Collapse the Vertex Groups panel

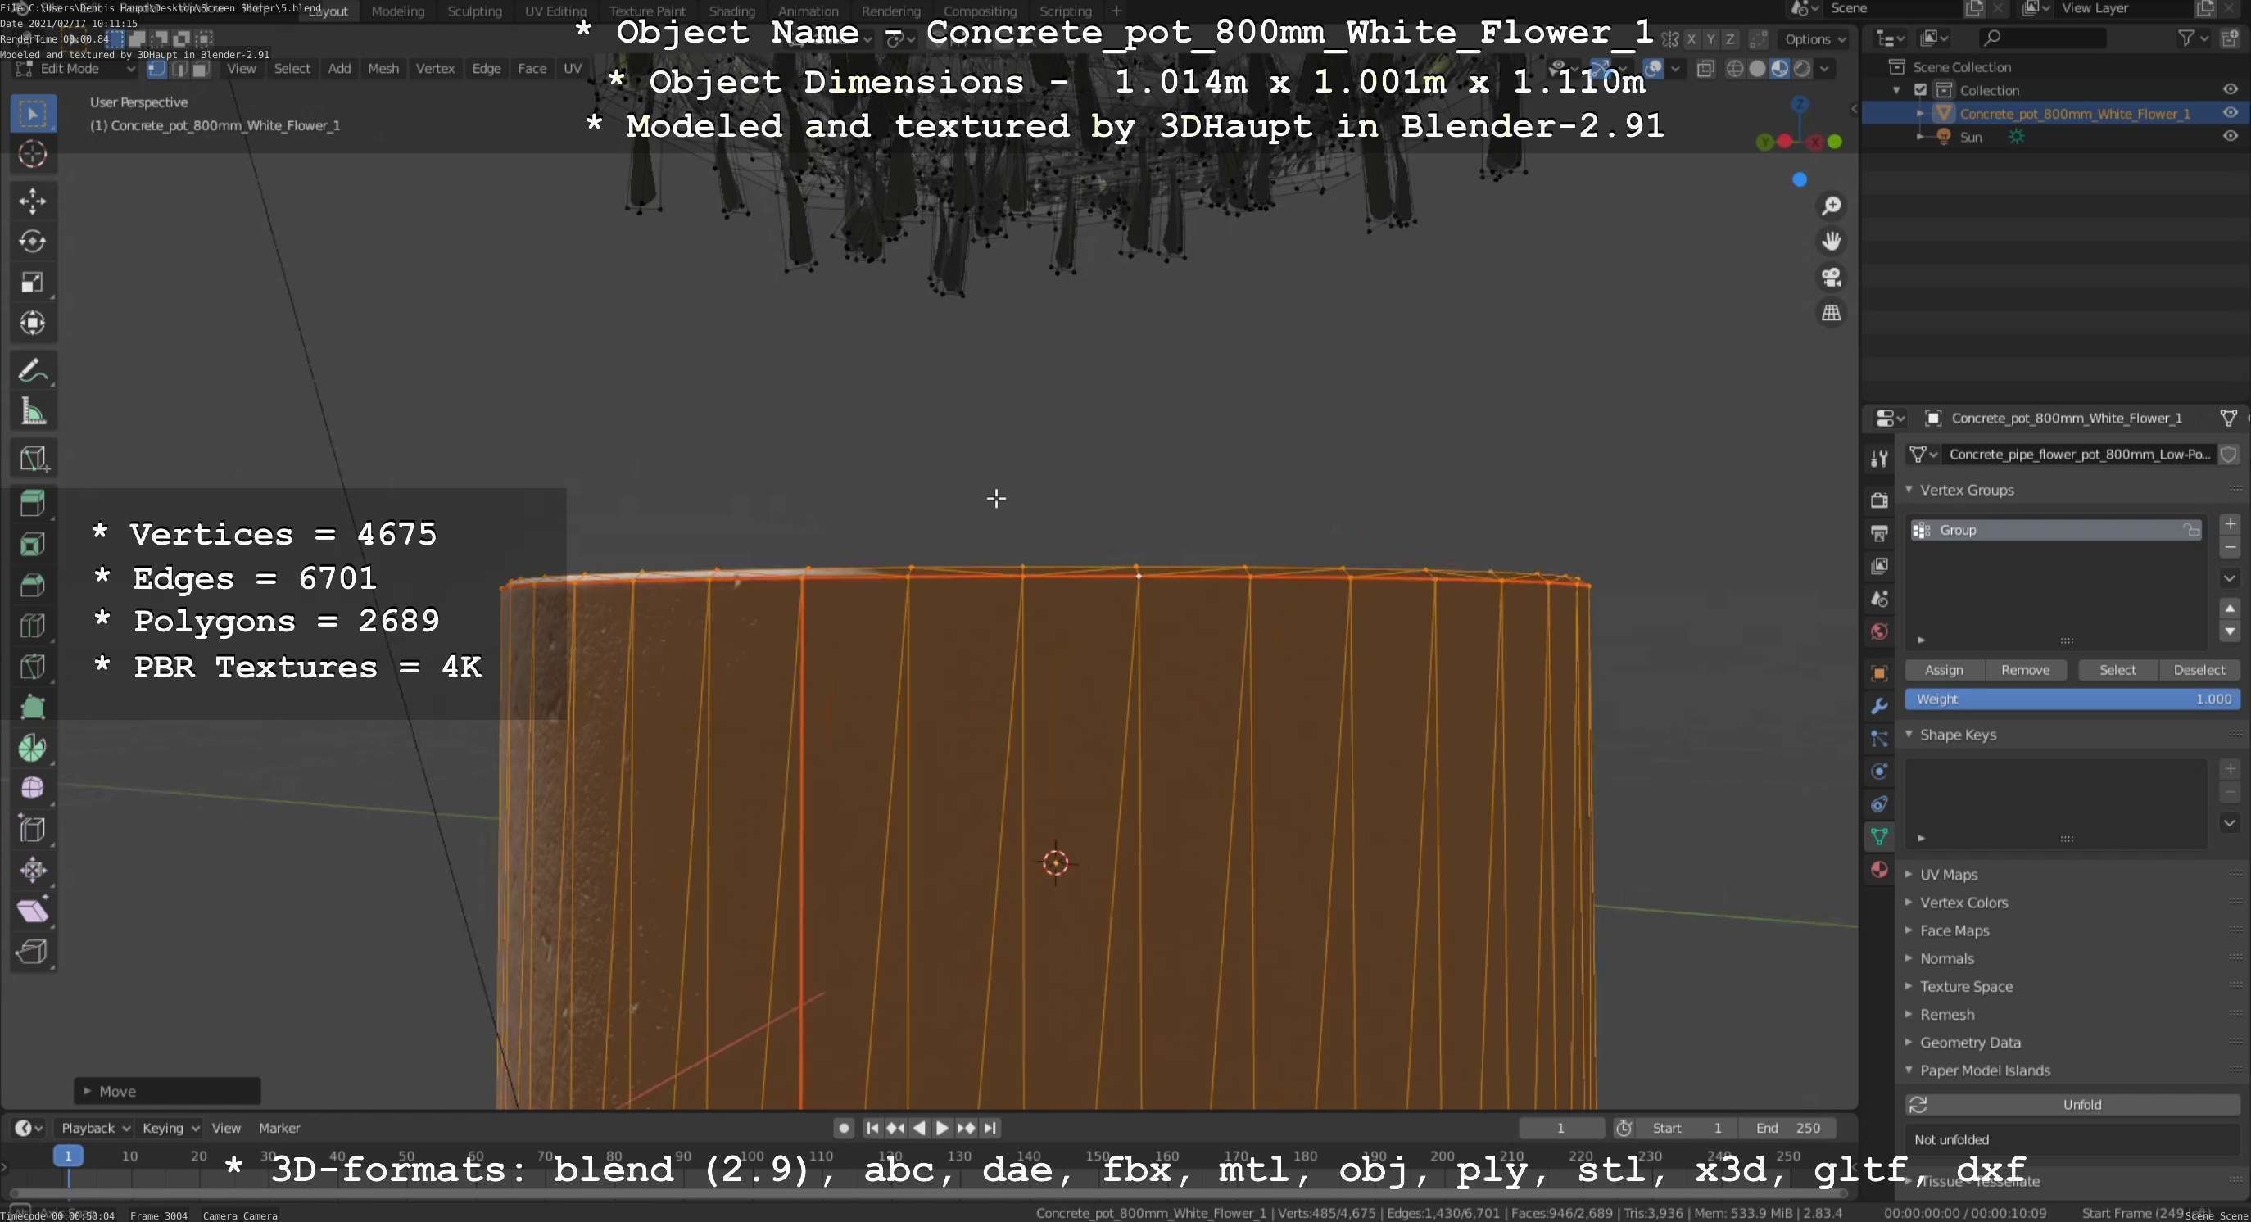[1966, 490]
